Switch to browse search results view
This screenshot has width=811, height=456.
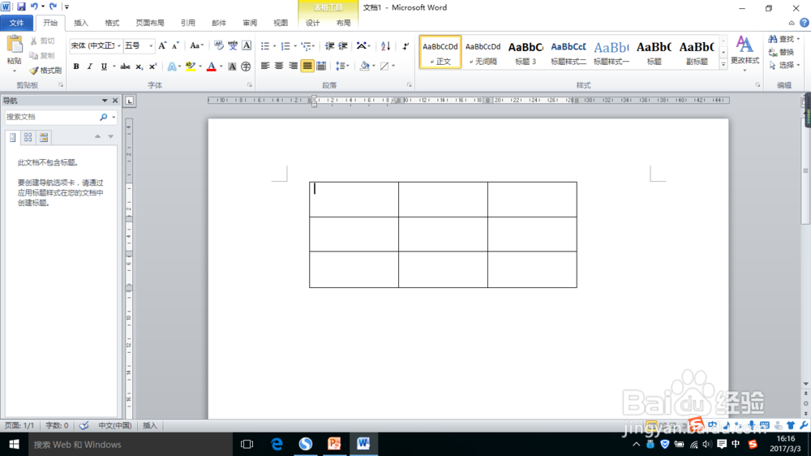44,137
